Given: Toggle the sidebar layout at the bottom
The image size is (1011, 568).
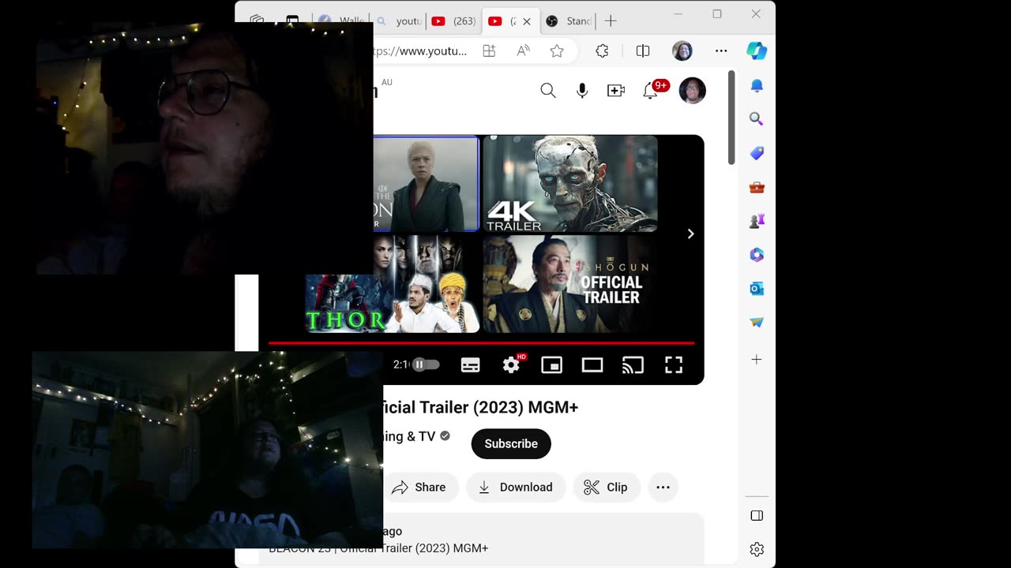Looking at the screenshot, I should point(757,516).
